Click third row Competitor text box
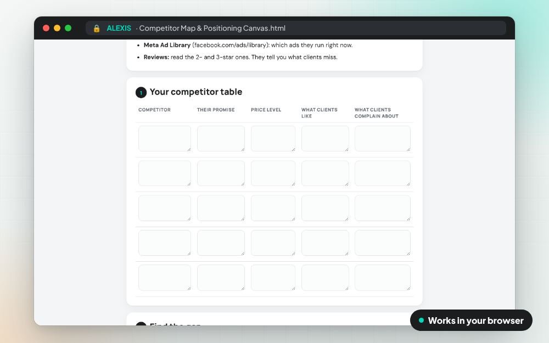 (x=165, y=208)
